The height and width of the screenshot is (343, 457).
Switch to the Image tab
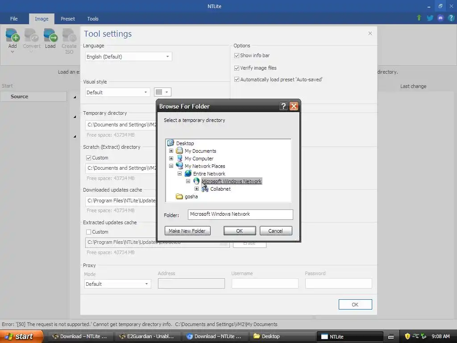coord(42,19)
